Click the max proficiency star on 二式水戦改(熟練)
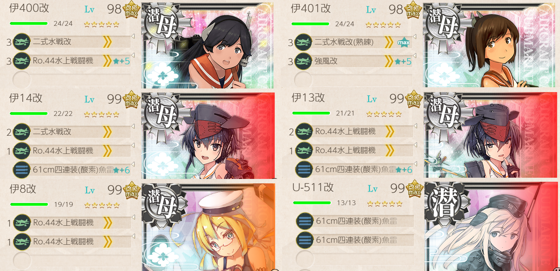This screenshot has width=560, height=271. point(403,42)
